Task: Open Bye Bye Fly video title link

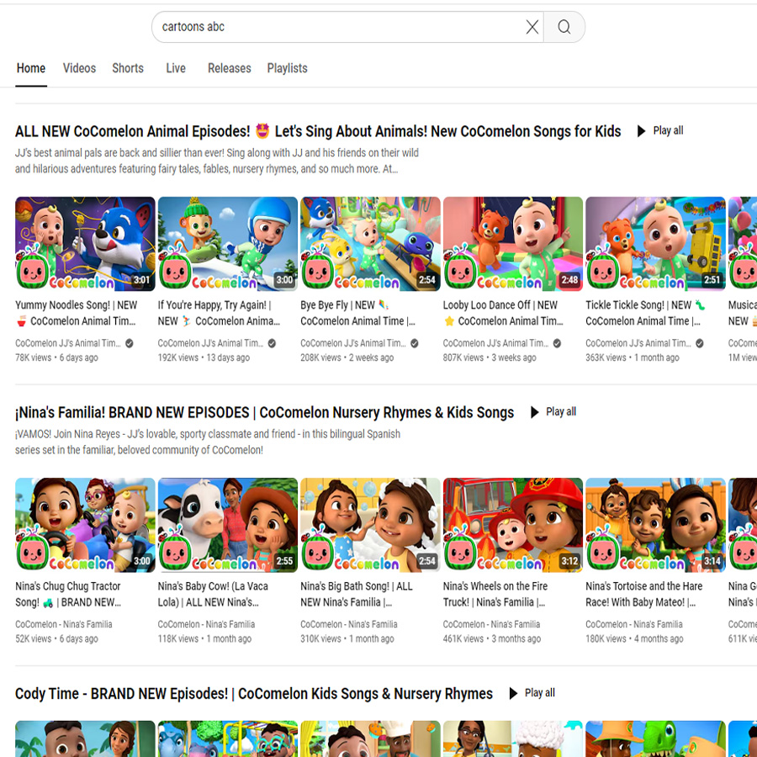Action: tap(357, 313)
